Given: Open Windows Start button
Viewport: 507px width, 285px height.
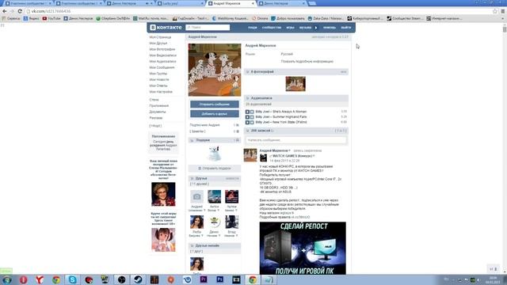Looking at the screenshot, I should 6,279.
